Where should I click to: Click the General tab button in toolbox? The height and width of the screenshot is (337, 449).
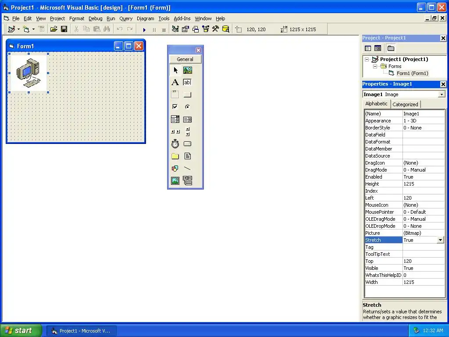point(185,59)
